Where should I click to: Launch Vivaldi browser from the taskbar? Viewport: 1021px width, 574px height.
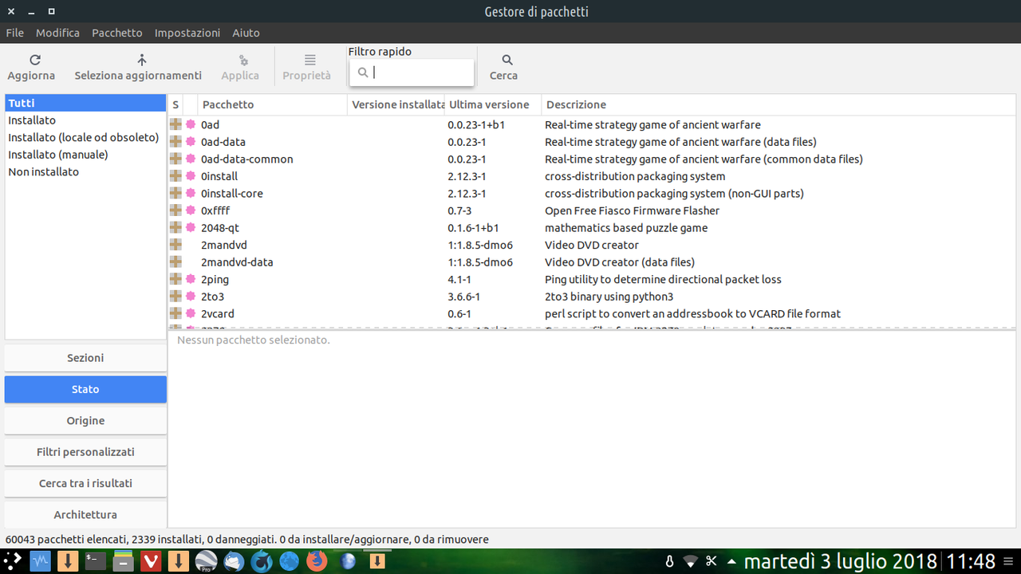pos(151,560)
